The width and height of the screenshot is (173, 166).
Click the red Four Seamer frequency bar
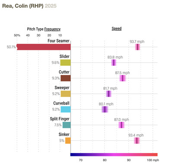(x=44, y=47)
